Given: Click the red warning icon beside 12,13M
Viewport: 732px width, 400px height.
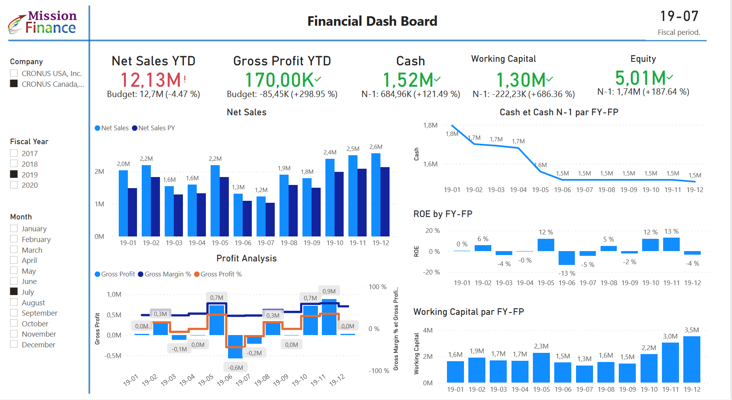Looking at the screenshot, I should 185,79.
